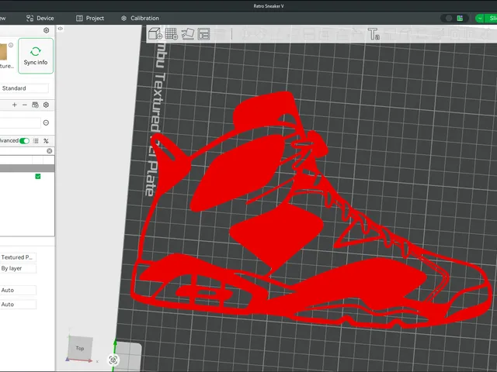Click the compare presets icon

(x=47, y=141)
